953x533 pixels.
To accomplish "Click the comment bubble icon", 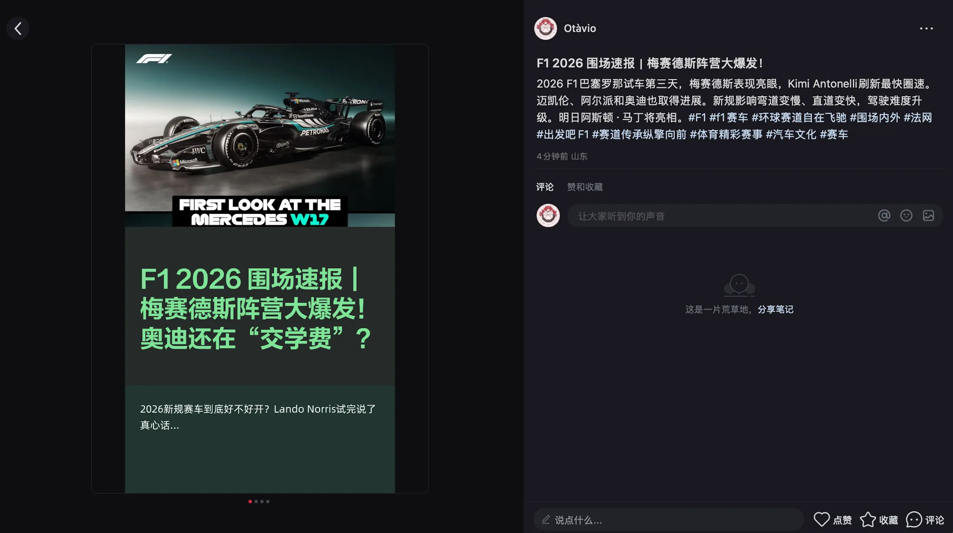I will tap(914, 520).
